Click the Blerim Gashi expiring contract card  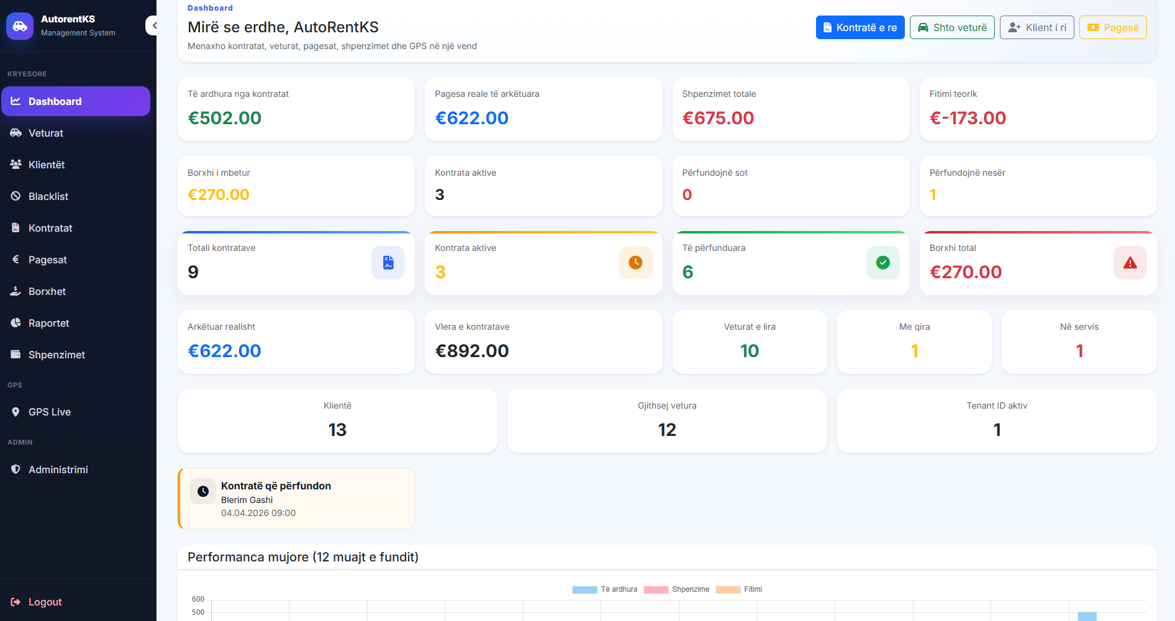[x=296, y=499]
